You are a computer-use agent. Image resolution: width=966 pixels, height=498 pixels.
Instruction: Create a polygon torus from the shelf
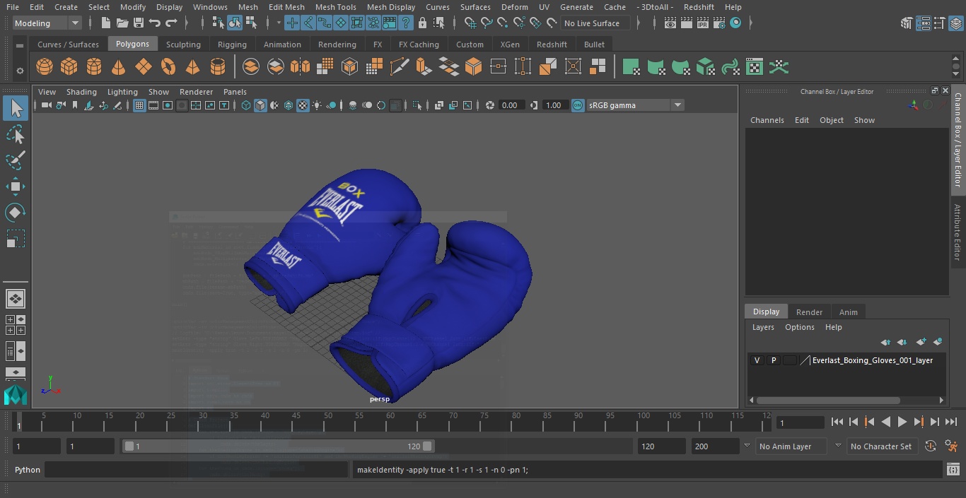pos(168,67)
